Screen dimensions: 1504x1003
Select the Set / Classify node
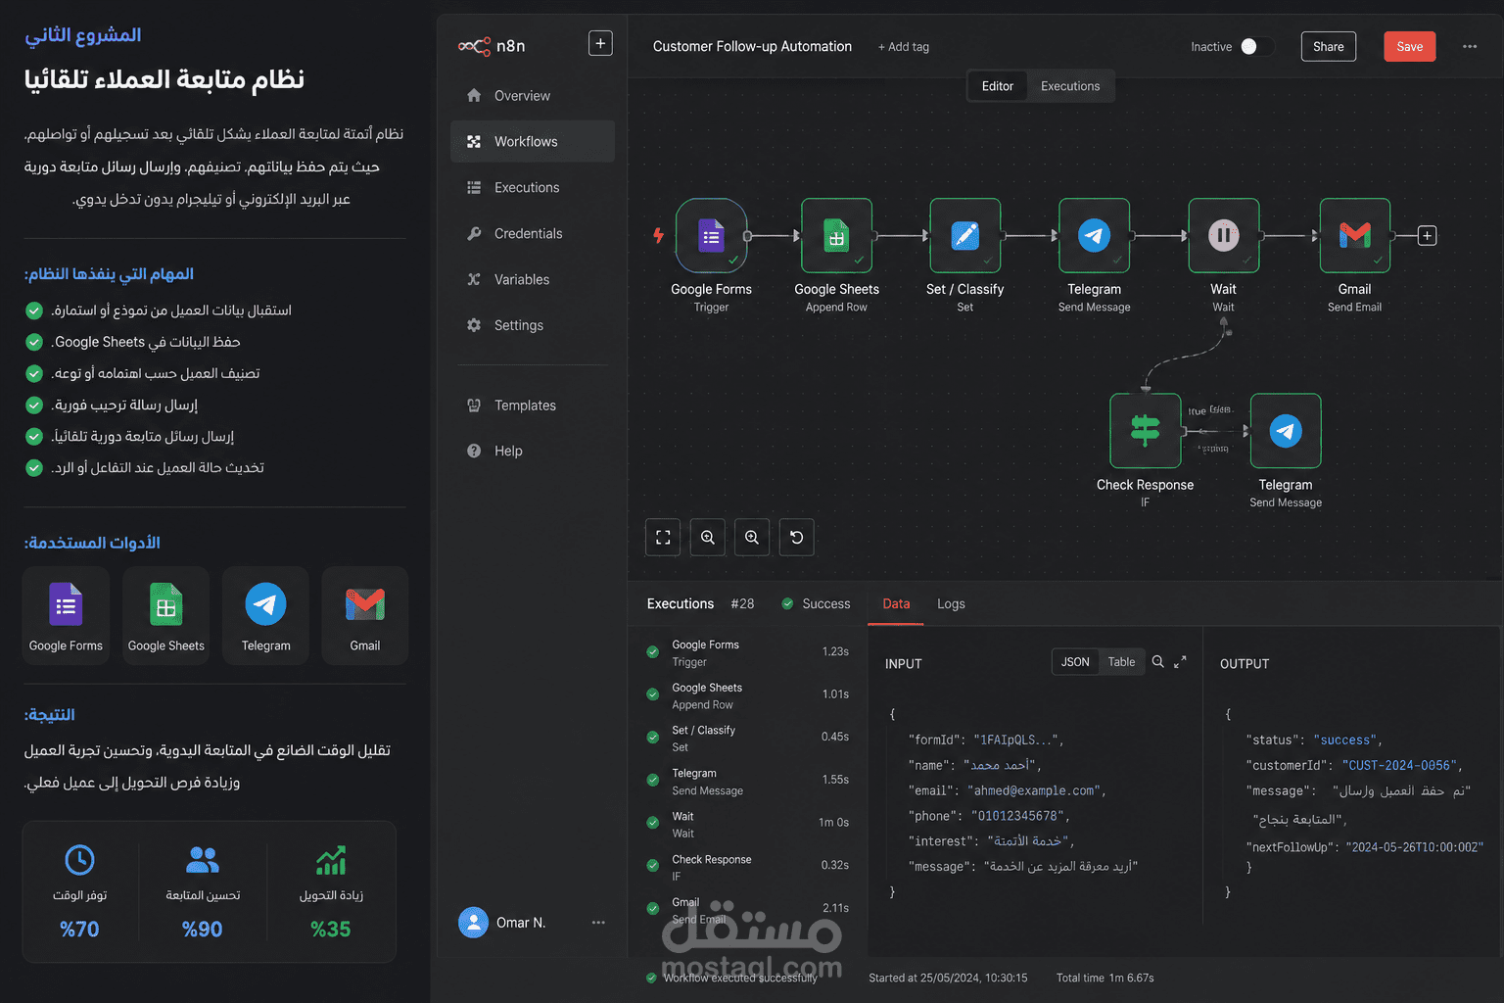point(964,236)
